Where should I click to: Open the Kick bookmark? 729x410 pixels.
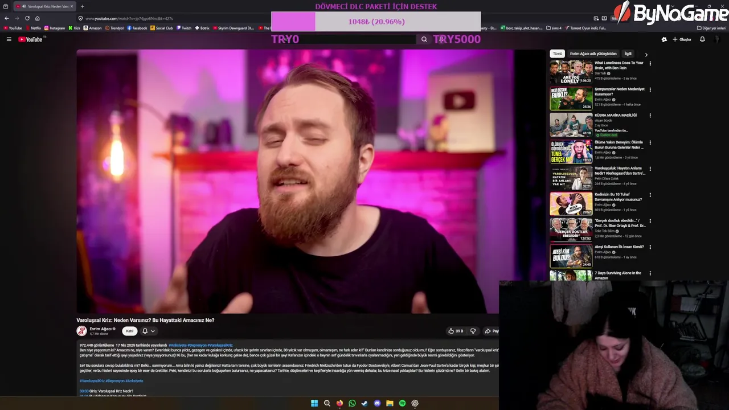click(x=75, y=28)
